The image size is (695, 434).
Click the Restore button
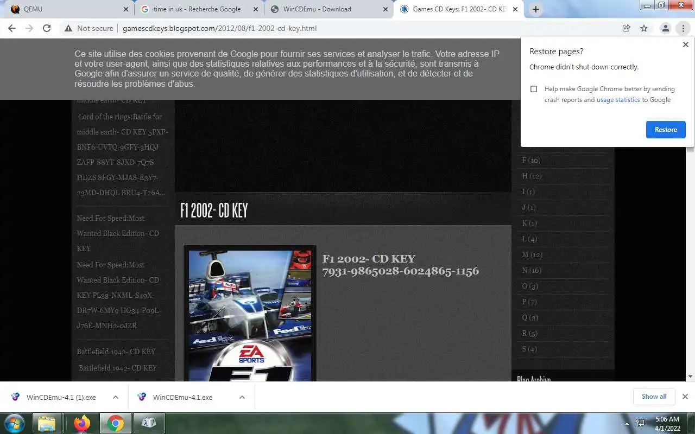666,130
